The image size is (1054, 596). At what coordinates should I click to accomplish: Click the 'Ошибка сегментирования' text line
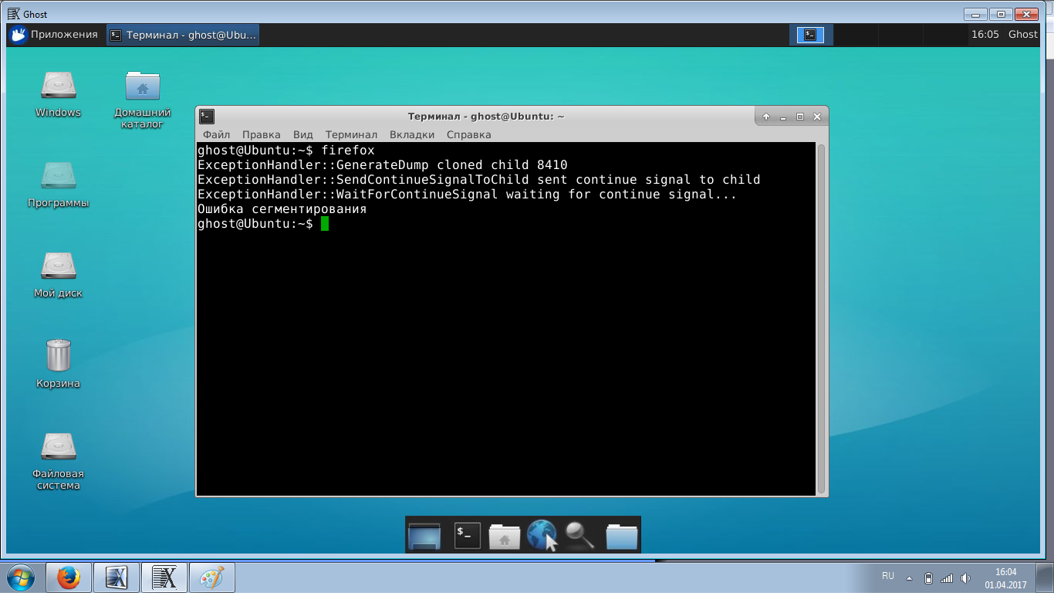pyautogui.click(x=282, y=209)
